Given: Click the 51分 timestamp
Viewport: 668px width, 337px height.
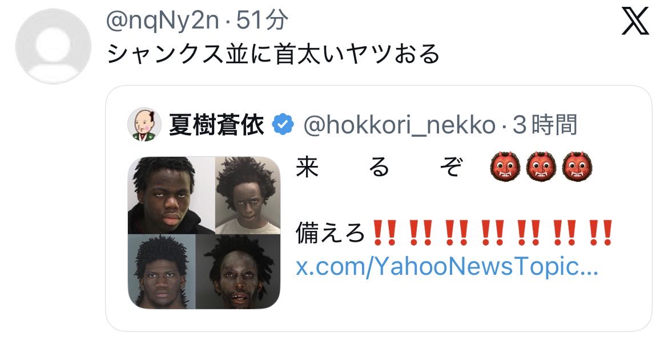Looking at the screenshot, I should click(262, 20).
